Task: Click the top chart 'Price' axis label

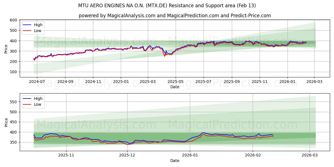Action: coord(6,48)
